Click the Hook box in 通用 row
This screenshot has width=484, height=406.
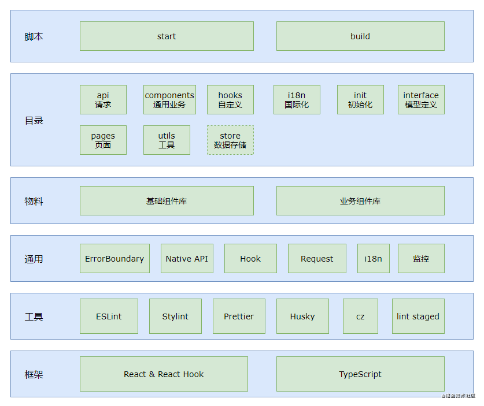250,258
